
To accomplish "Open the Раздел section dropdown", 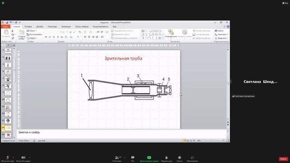I will [x=32, y=38].
